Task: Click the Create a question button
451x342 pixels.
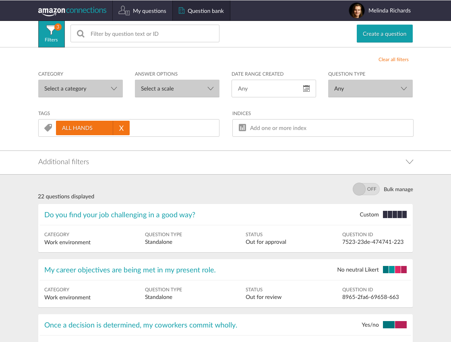Action: pos(384,33)
